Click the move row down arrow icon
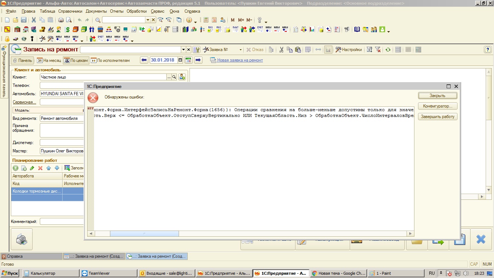 [57, 168]
